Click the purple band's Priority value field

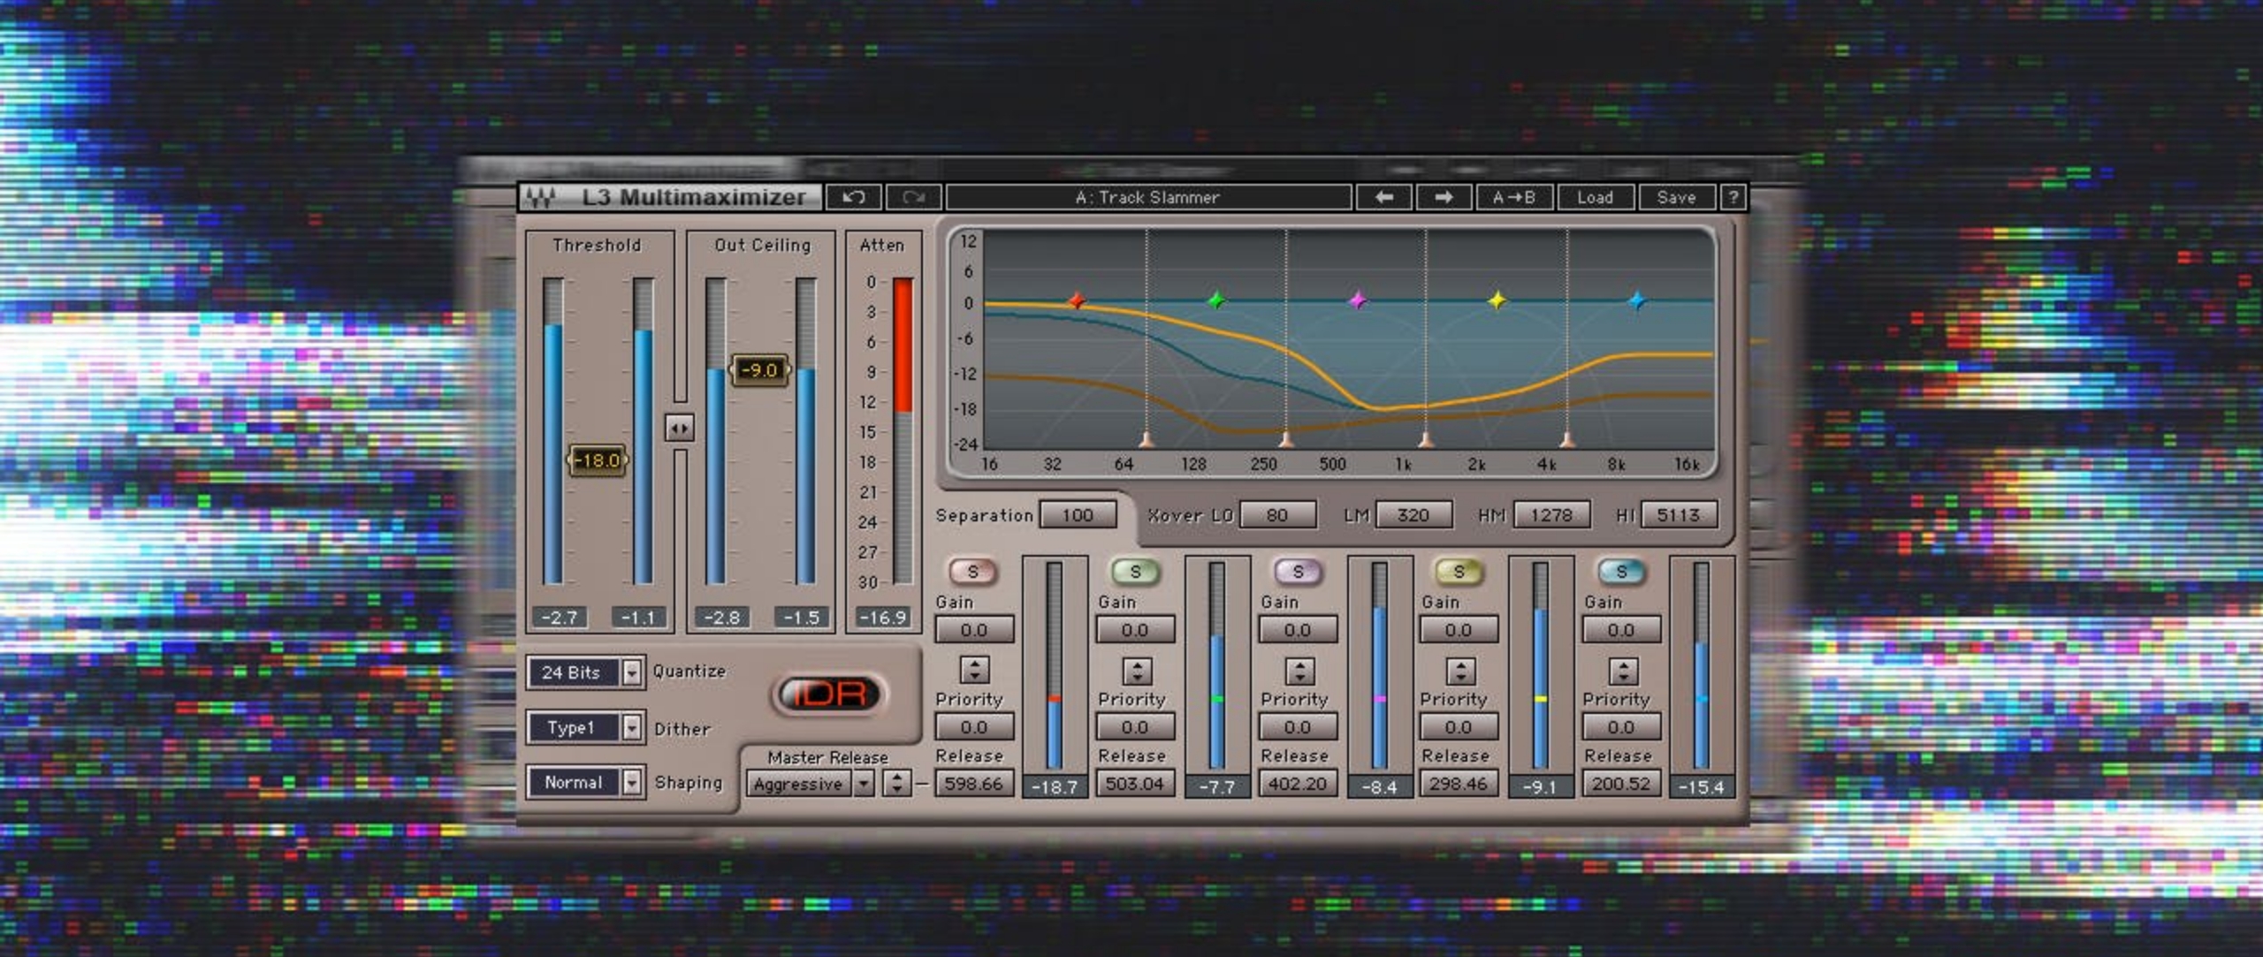[x=1298, y=727]
